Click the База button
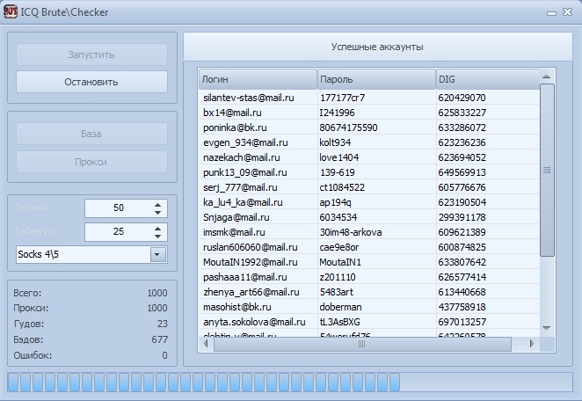The image size is (582, 401). 91,134
